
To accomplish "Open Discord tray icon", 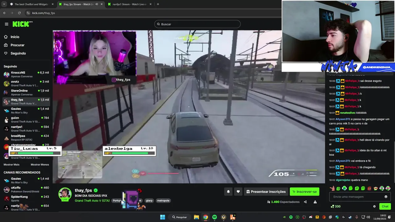I will click(310, 217).
